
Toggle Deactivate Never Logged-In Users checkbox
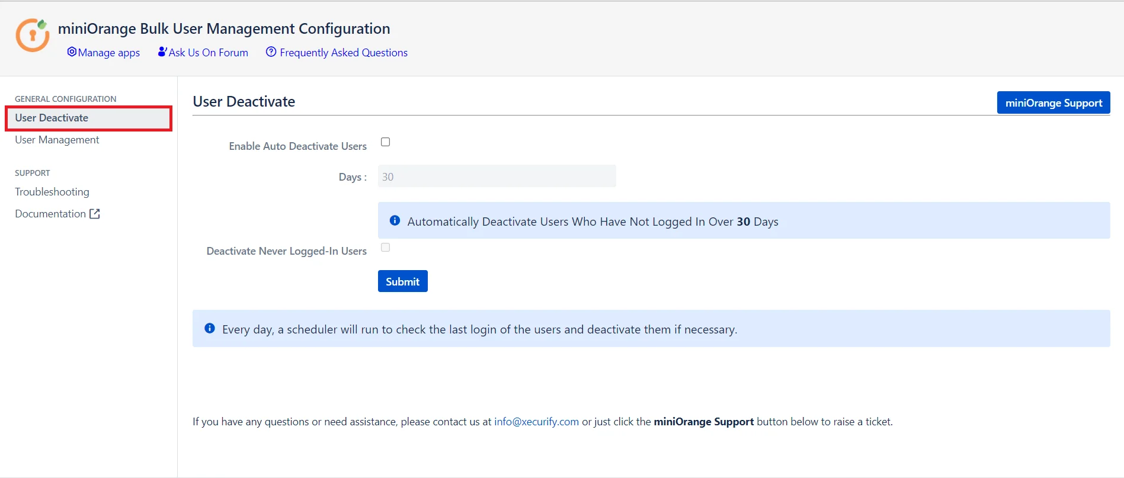385,248
